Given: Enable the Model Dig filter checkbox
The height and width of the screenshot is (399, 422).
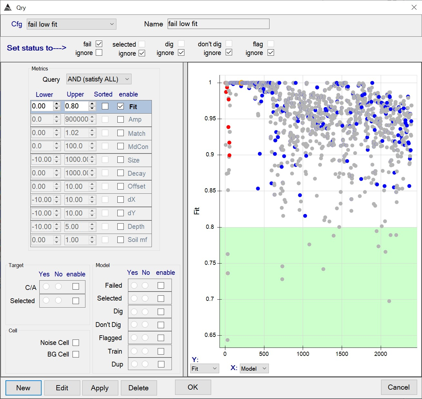Looking at the screenshot, I should 161,312.
